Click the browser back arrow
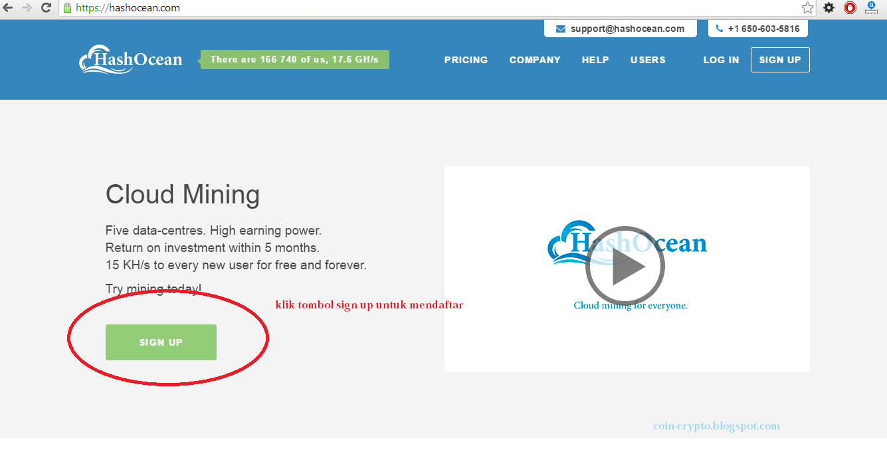Screen dimensions: 887x468 (8, 8)
